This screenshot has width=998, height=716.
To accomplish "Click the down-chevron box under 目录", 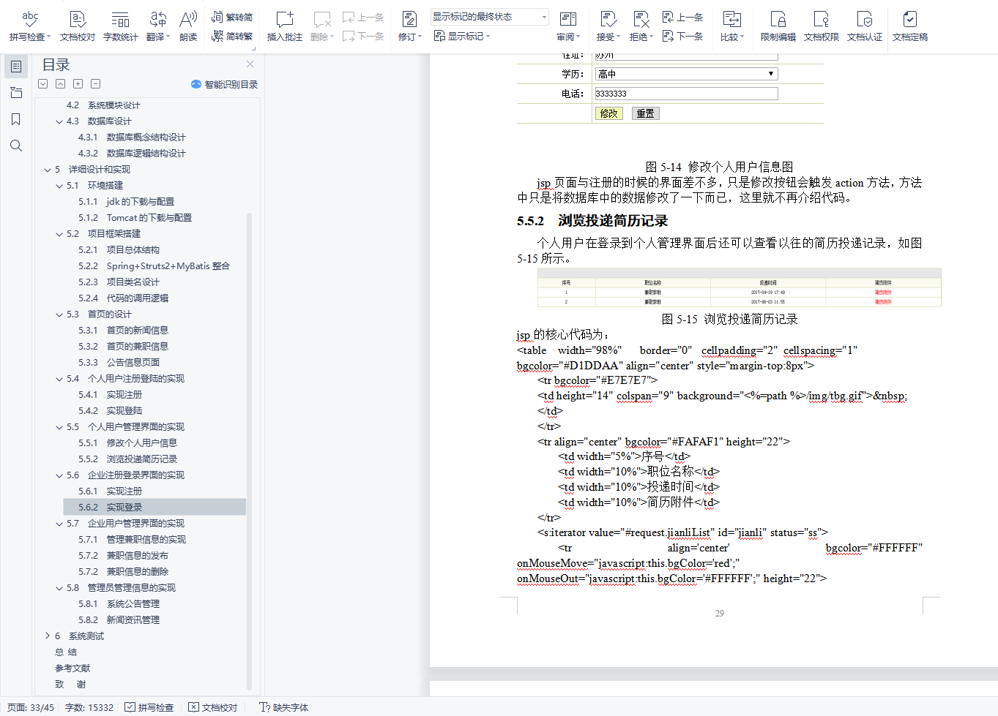I will pos(43,84).
